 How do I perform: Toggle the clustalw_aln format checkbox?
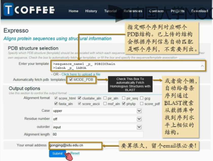79,98
